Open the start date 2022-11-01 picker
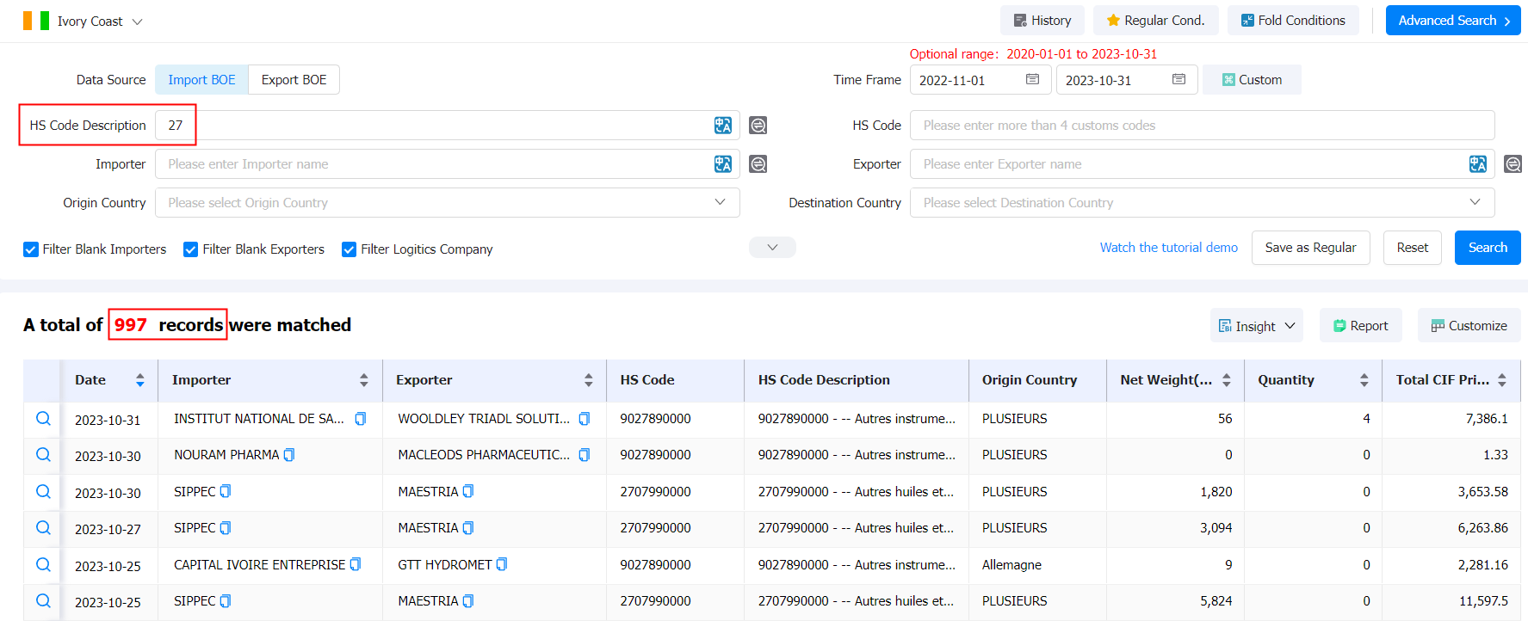Image resolution: width=1528 pixels, height=621 pixels. (x=980, y=80)
